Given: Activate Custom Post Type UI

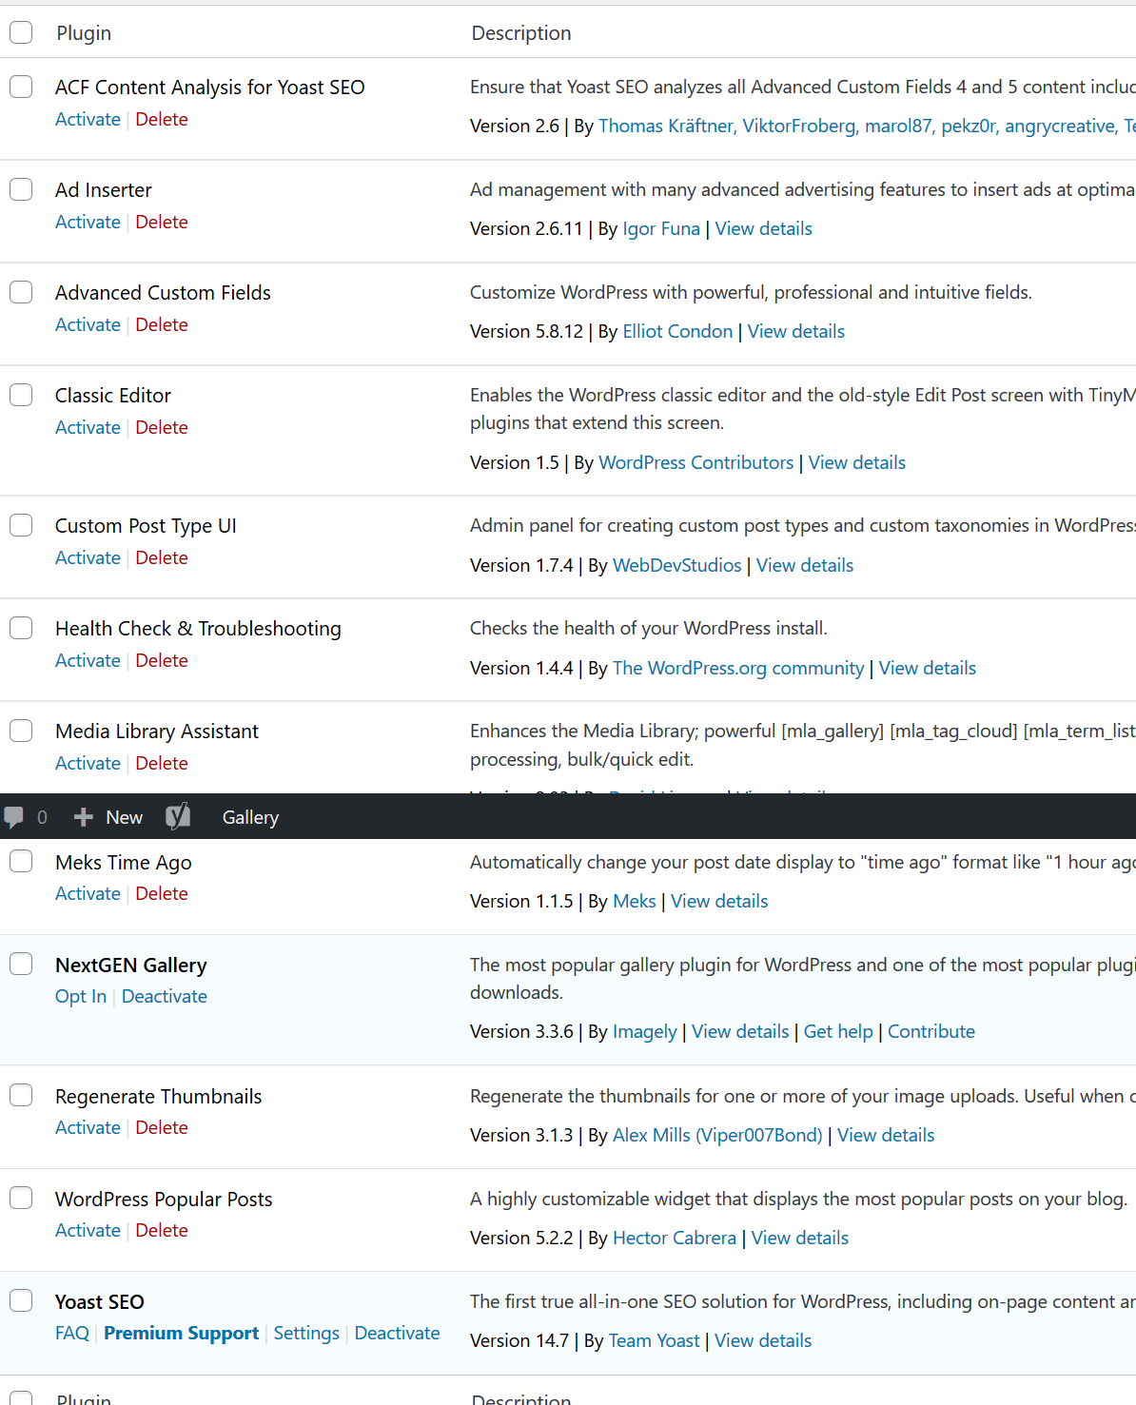Looking at the screenshot, I should tap(88, 557).
